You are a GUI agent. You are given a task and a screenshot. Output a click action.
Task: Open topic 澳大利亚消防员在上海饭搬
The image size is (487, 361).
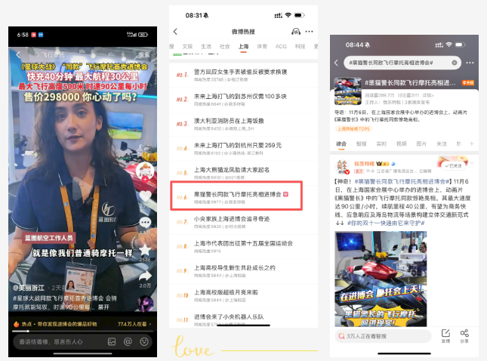point(243,124)
